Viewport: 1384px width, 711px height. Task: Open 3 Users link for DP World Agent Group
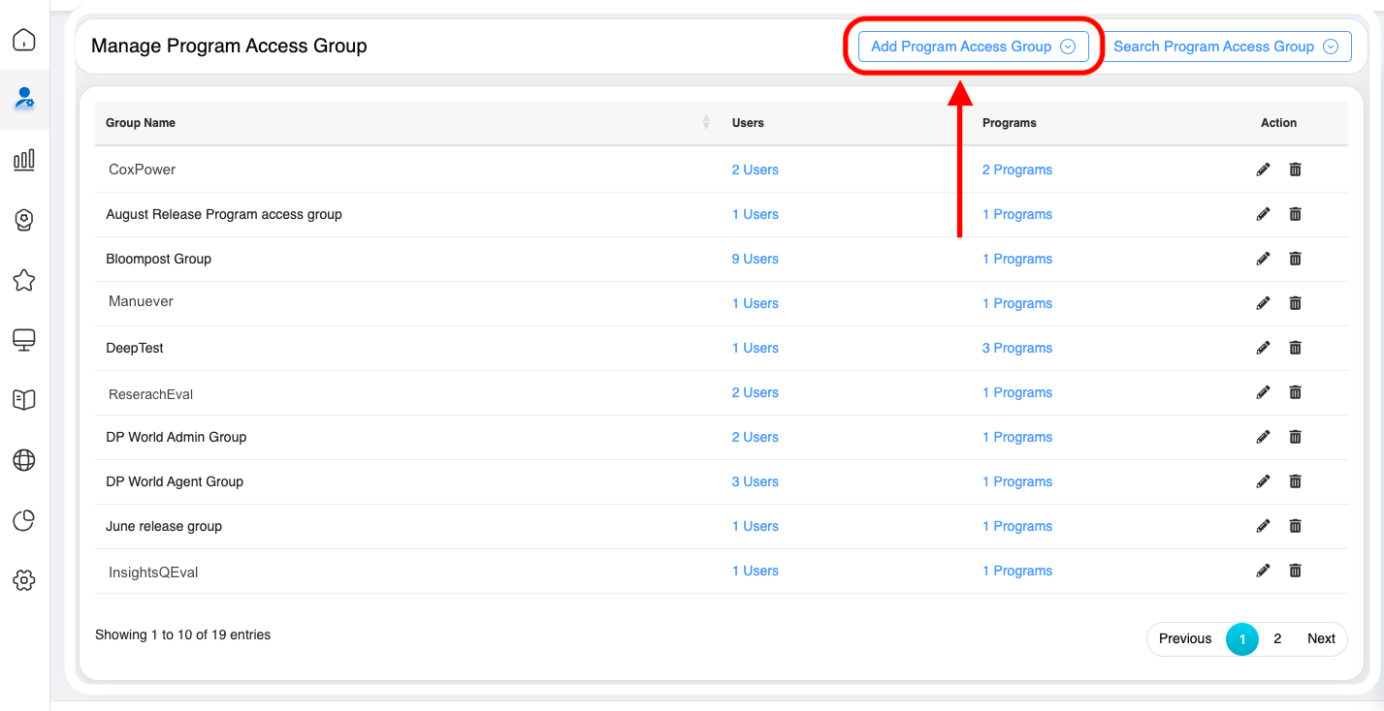click(755, 481)
